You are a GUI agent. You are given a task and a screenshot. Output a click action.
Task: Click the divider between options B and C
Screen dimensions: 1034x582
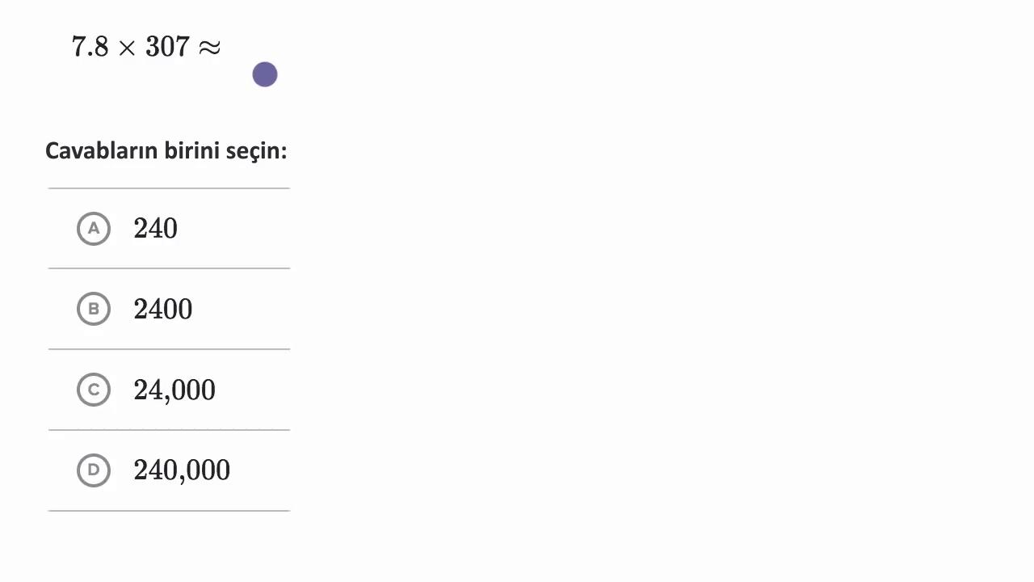pos(169,349)
